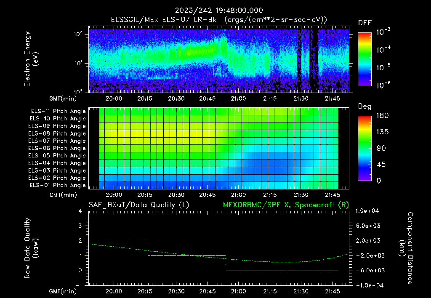Click the 10^1 electron energy axis tick label

78,63
